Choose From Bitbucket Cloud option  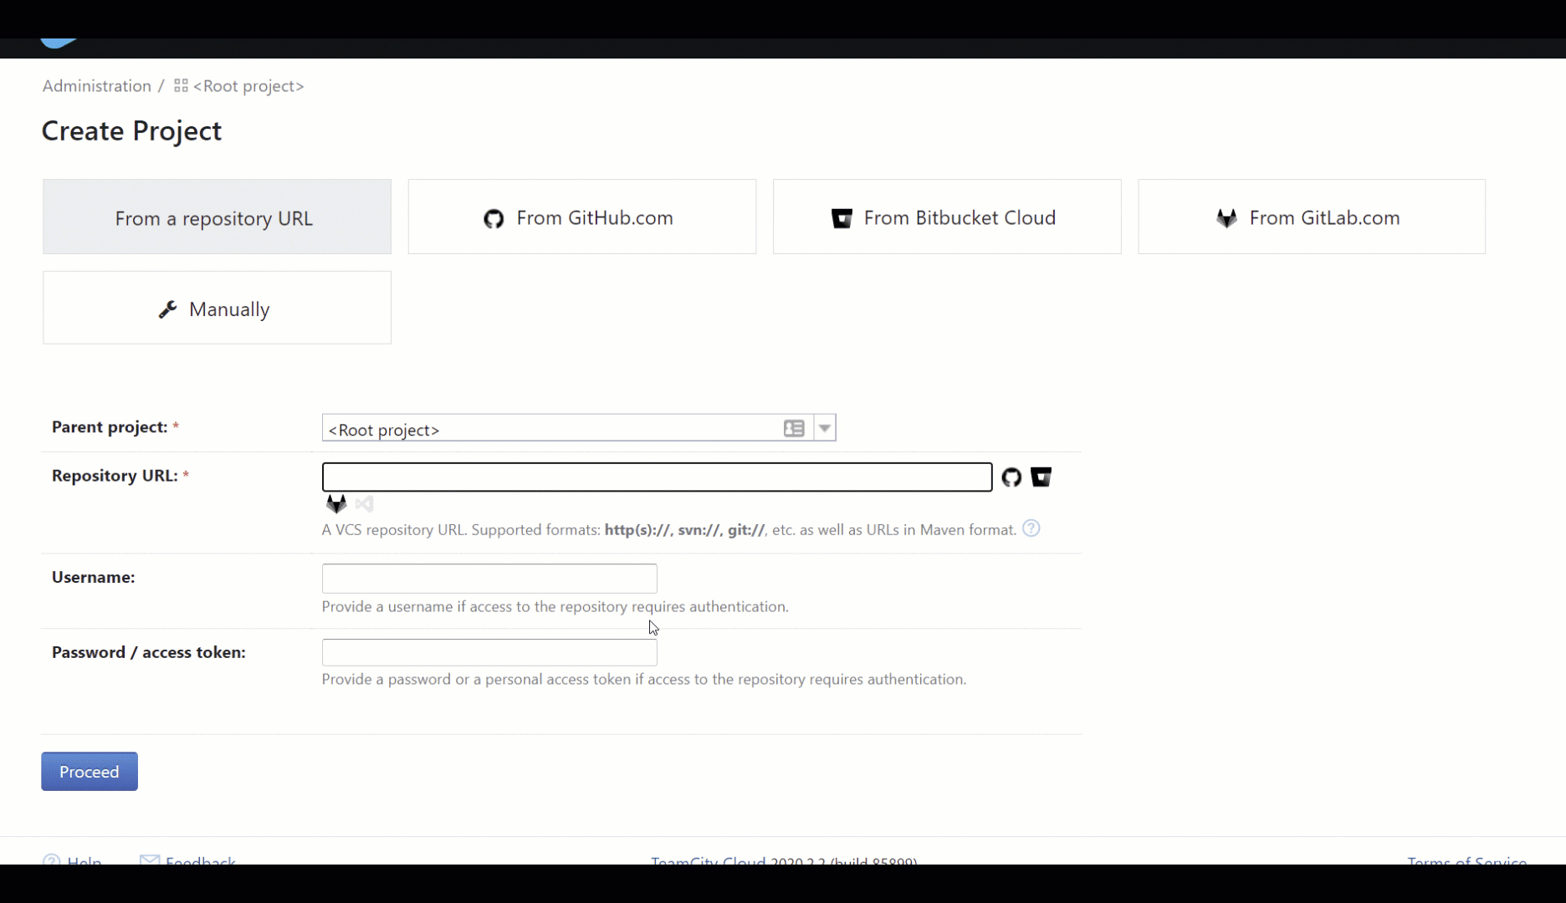click(x=946, y=217)
